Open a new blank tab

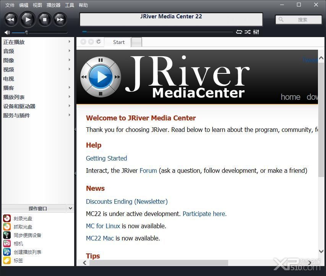137,42
